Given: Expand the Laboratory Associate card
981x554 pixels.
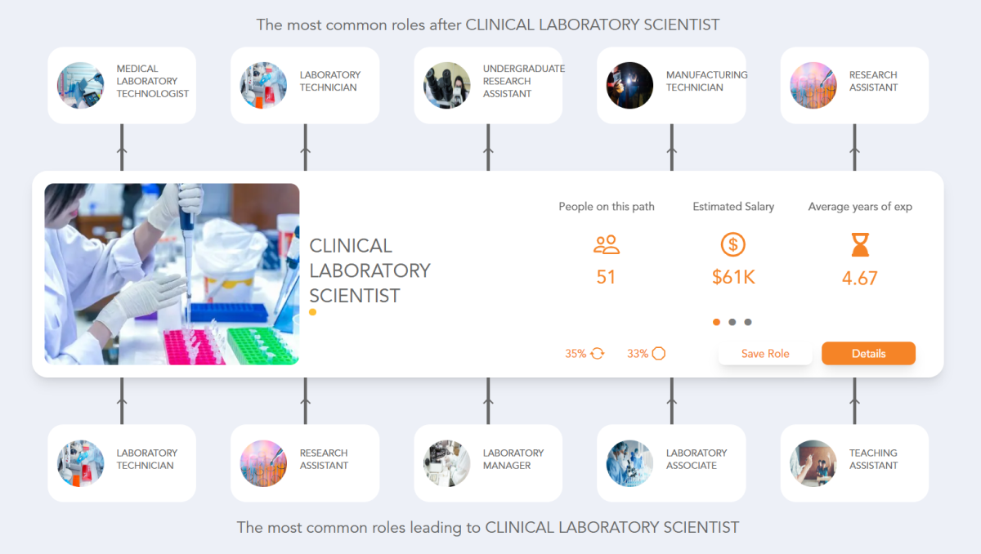Looking at the screenshot, I should coord(670,463).
